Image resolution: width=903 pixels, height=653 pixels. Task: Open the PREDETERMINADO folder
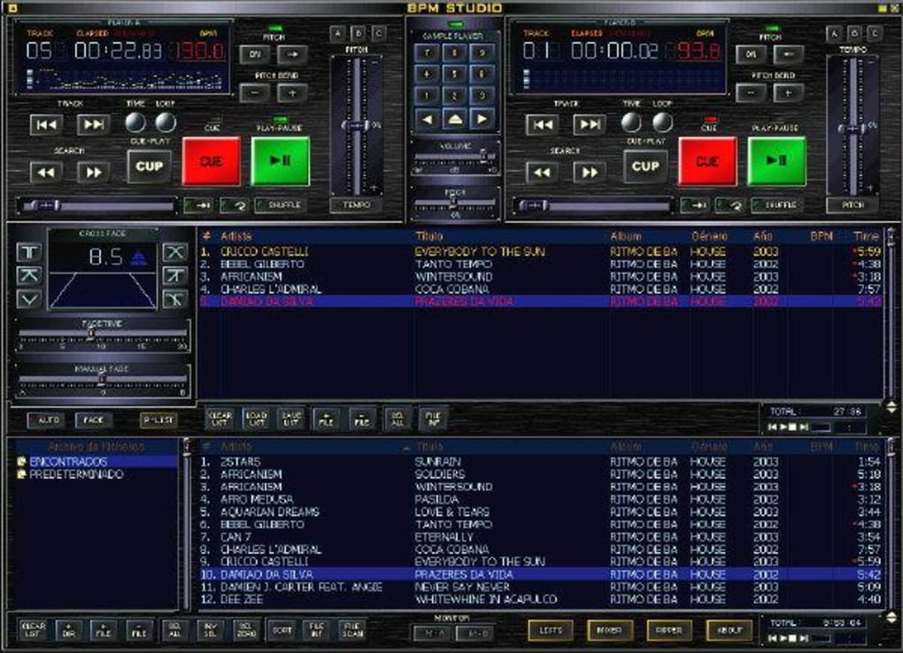click(76, 474)
